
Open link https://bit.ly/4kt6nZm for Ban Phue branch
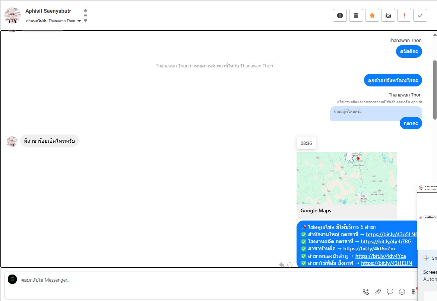tap(369, 248)
